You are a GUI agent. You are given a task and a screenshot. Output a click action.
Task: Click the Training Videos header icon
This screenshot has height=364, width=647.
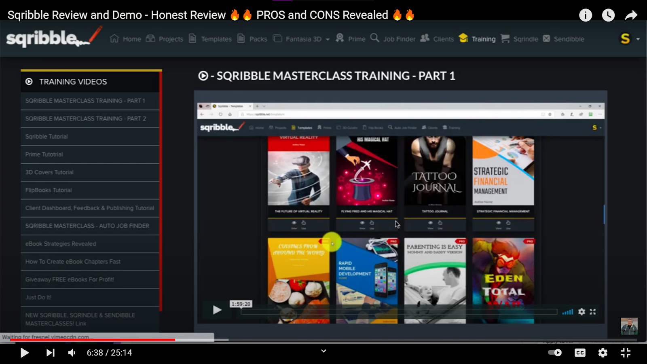click(x=29, y=81)
